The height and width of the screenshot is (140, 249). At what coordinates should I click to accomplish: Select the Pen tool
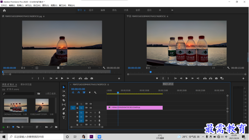tap(64, 109)
